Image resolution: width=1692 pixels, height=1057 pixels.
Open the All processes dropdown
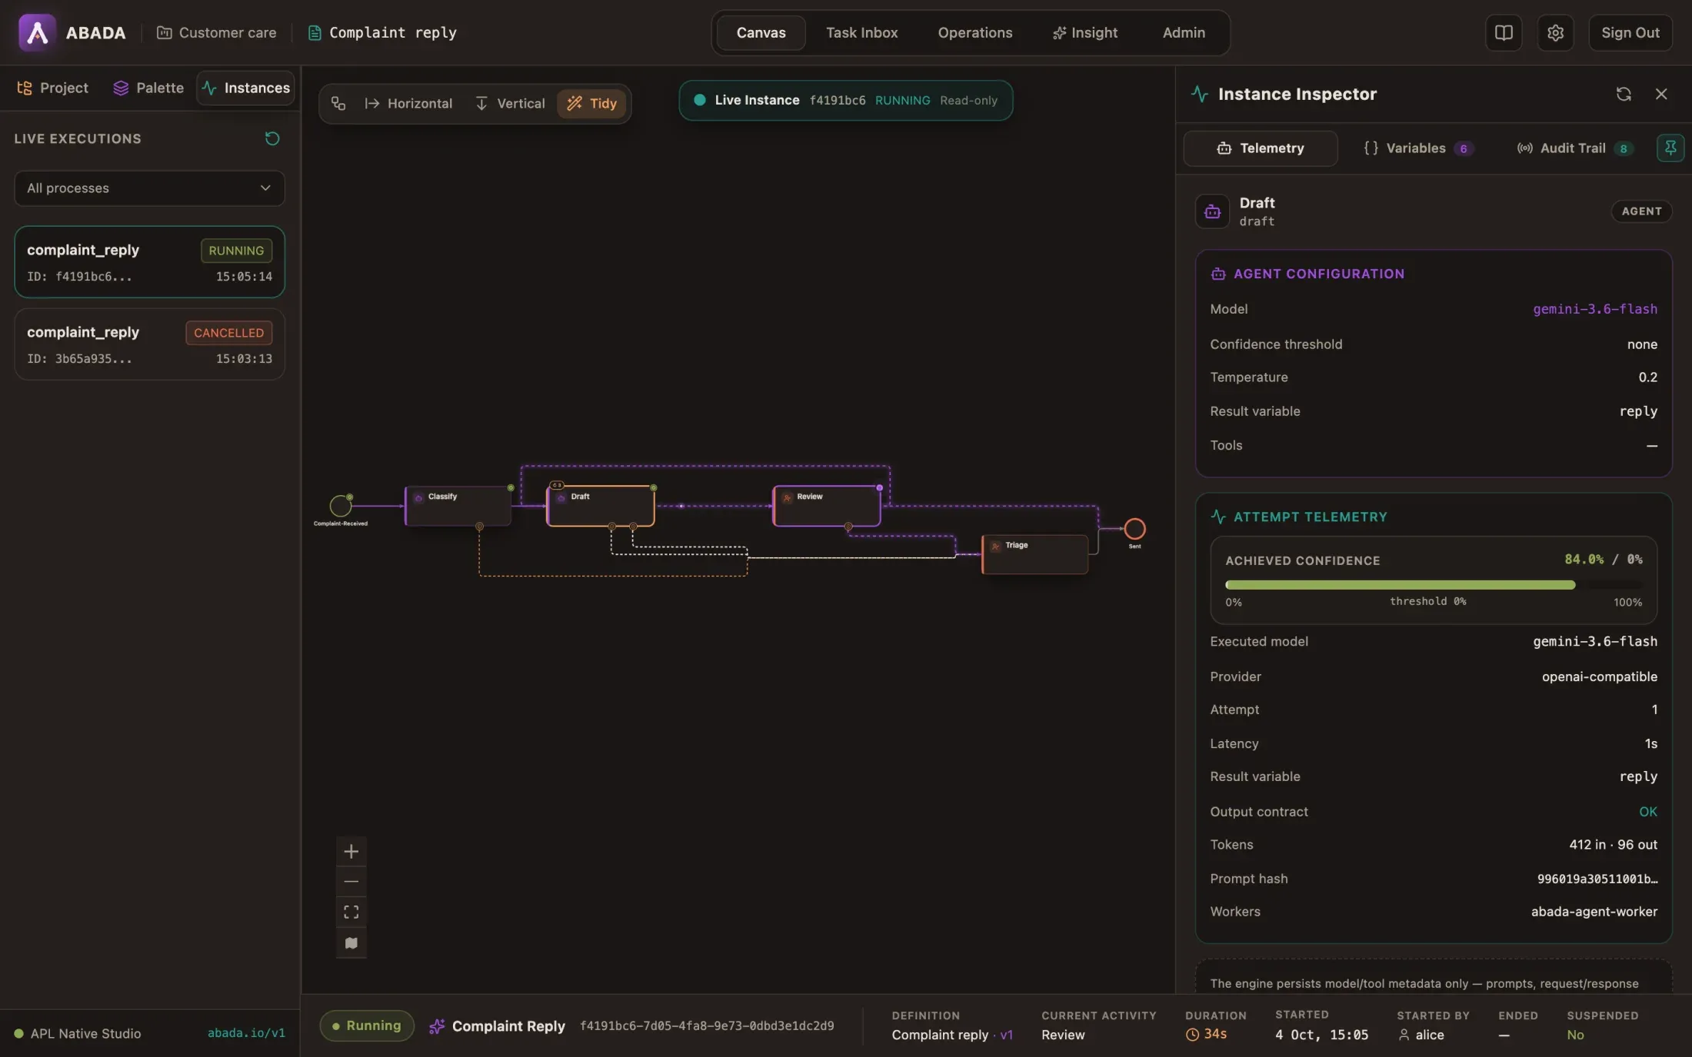pos(149,188)
